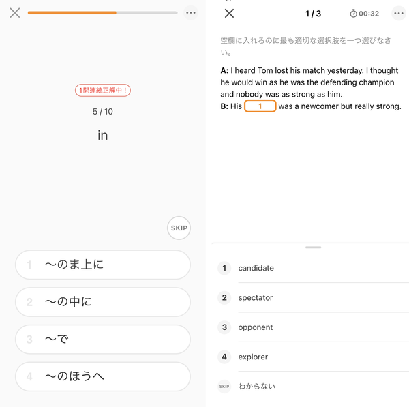The width and height of the screenshot is (409, 407).
Task: Close the vocabulary quiz with the X icon
Action: [x=15, y=13]
